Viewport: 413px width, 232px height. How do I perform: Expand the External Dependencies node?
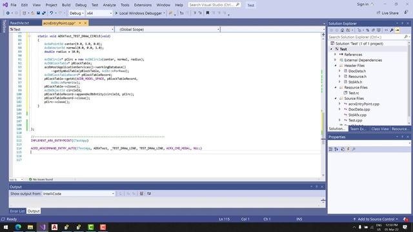coord(336,60)
